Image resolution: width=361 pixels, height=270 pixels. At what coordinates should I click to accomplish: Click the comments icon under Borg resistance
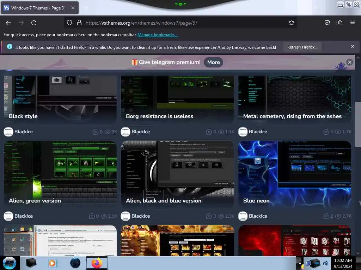tap(209, 132)
